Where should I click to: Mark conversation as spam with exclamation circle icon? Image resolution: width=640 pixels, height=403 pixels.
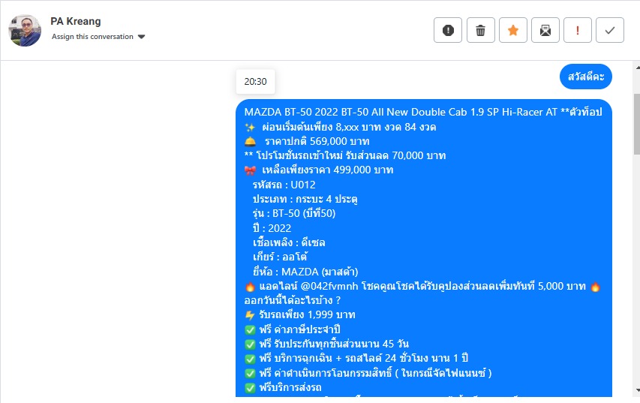[x=448, y=30]
